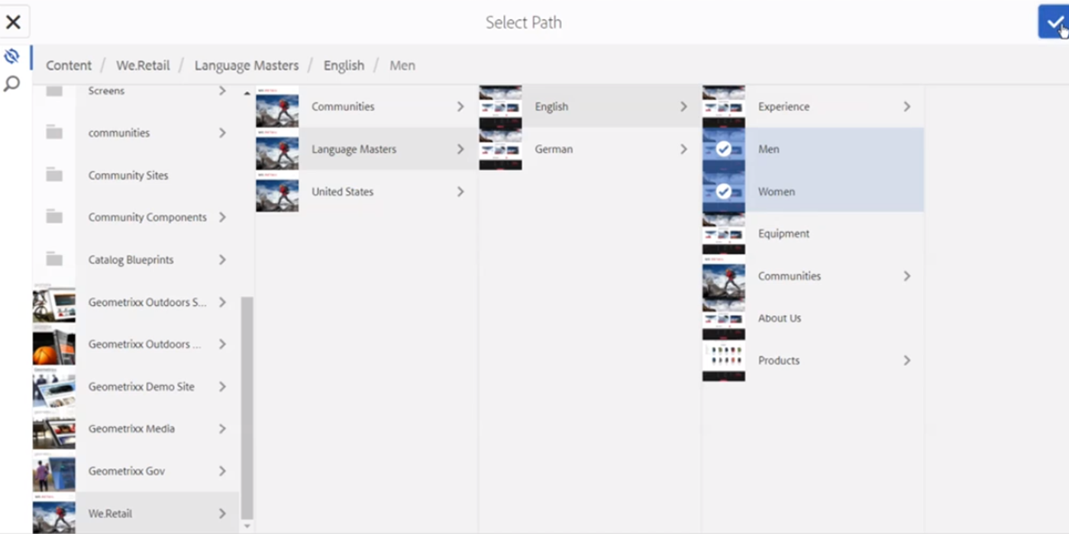This screenshot has height=534, width=1069.
Task: Deselect the Women page blue checkmark
Action: (x=723, y=191)
